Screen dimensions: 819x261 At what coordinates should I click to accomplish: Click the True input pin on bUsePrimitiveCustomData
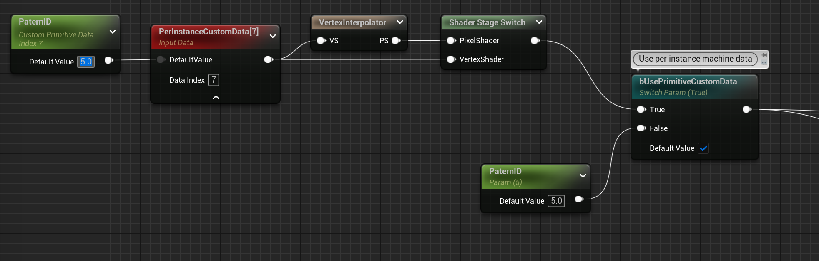pyautogui.click(x=641, y=109)
